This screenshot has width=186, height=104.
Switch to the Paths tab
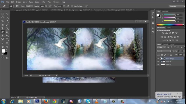tap(172, 44)
